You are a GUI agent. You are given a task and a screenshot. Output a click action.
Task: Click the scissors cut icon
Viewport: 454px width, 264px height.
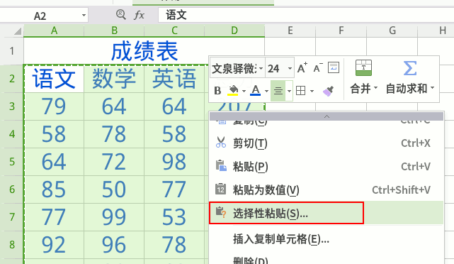221,143
